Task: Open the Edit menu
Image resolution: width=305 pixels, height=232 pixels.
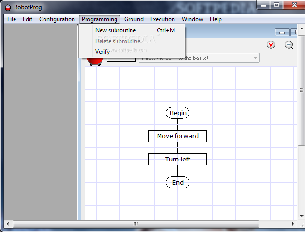Action: [28, 19]
